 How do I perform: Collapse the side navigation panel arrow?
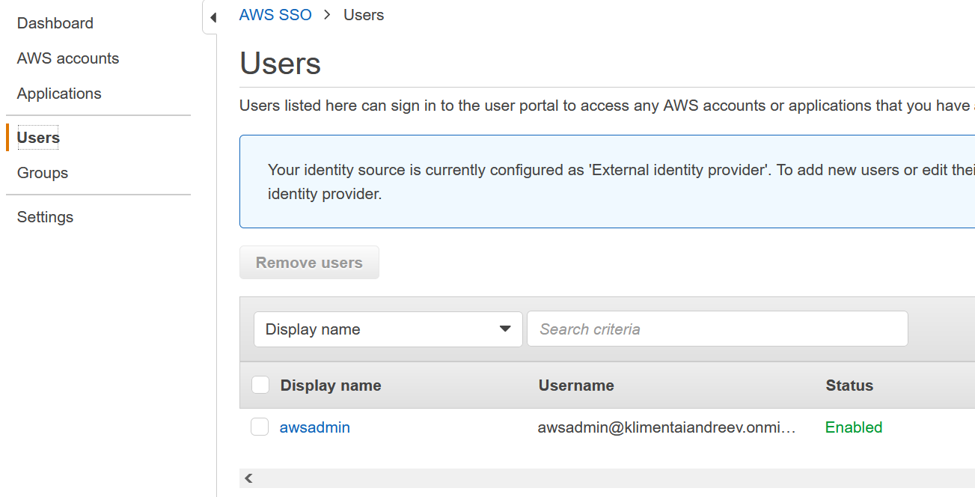pos(213,17)
